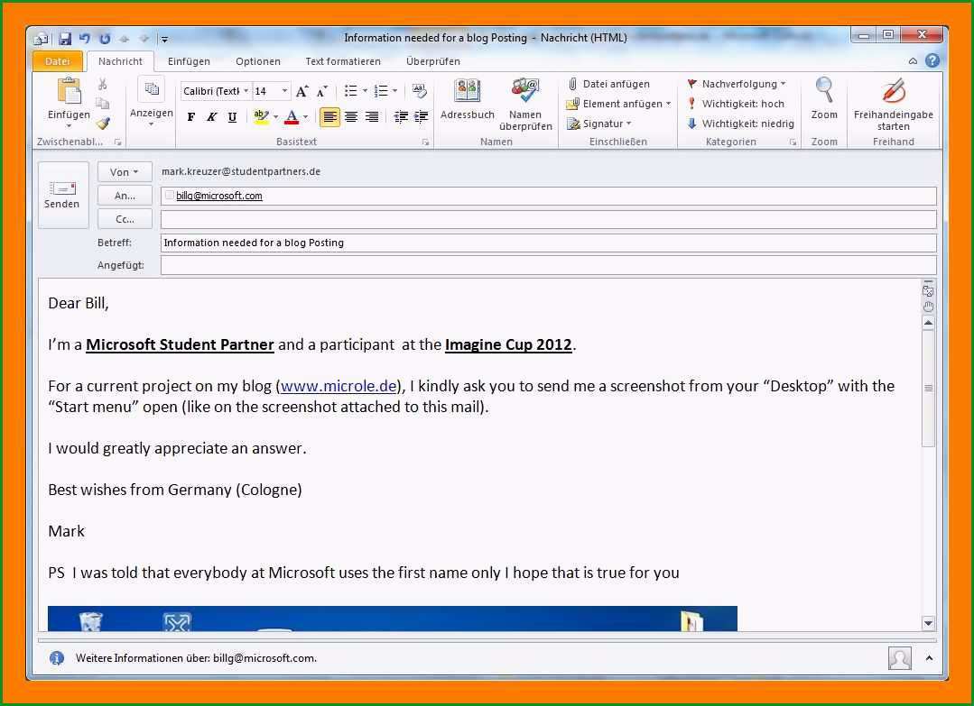Align text to the right
Image resolution: width=974 pixels, height=706 pixels.
372,116
